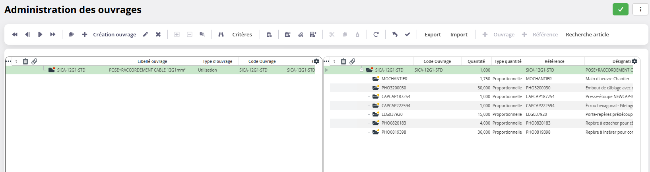Go to previous record arrow
The height and width of the screenshot is (172, 650).
(27, 34)
